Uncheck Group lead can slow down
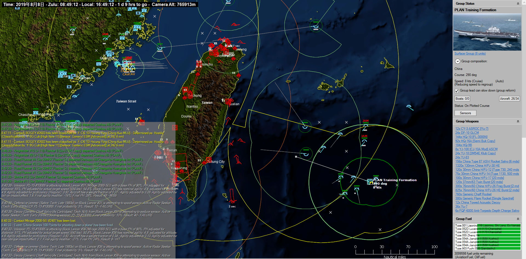 click(x=457, y=91)
